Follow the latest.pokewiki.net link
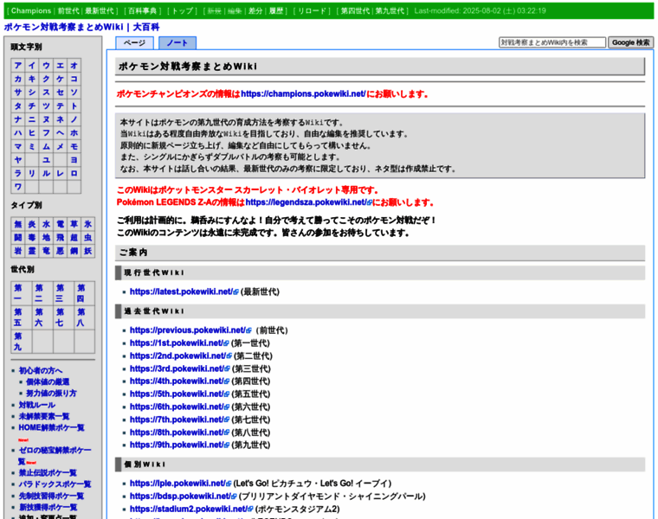Viewport: 658px width, 519px height. 184,292
